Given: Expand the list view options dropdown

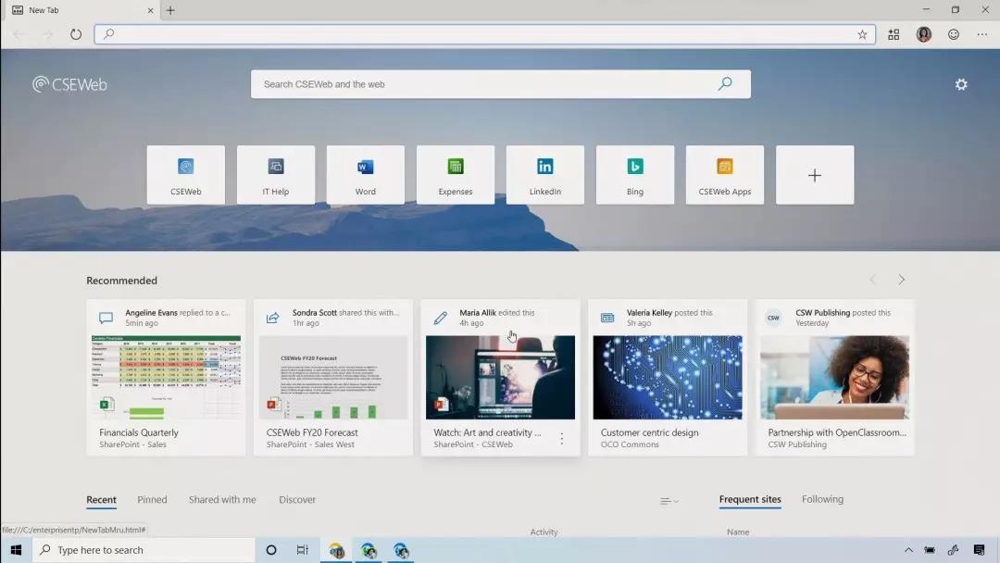Looking at the screenshot, I should coord(669,501).
